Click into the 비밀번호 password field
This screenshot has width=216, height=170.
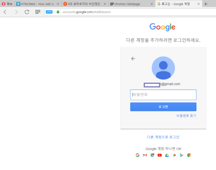click(x=163, y=95)
